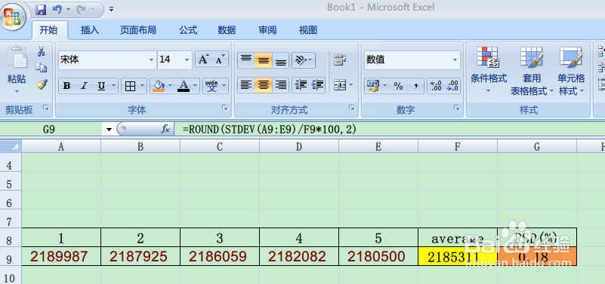Merge and center the selected cells
605x284 pixels.
pos(340,85)
